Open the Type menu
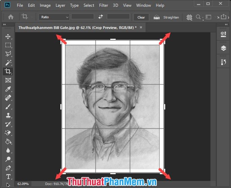Image resolution: width=231 pixels, height=188 pixels. [74, 5]
